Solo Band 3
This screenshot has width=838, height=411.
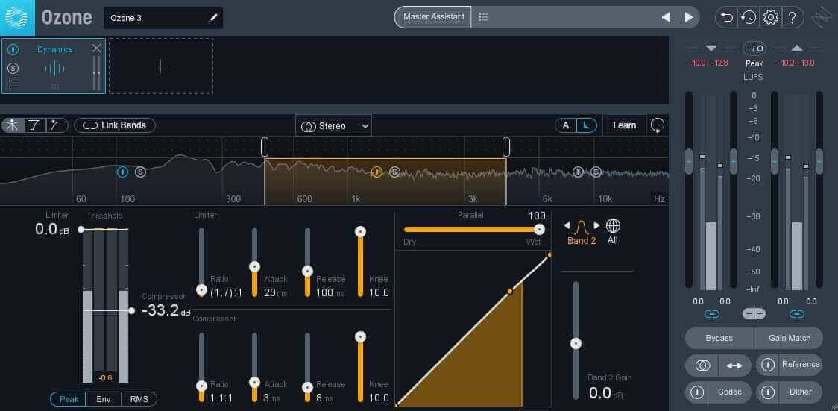(596, 172)
